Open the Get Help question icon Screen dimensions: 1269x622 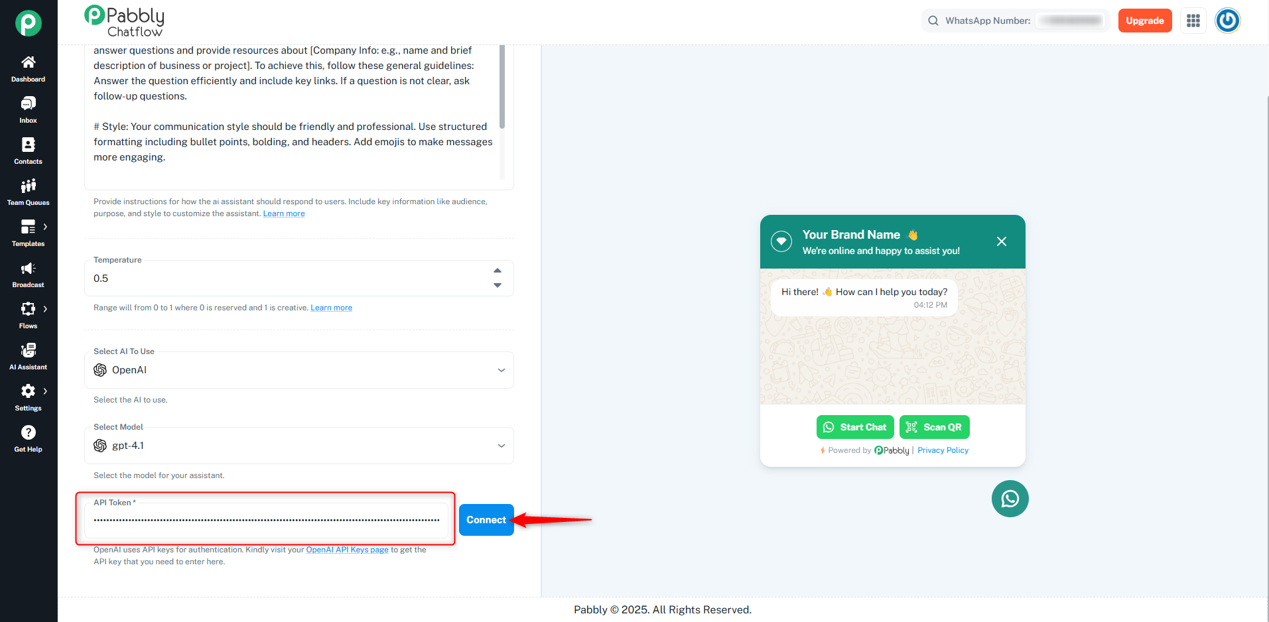pyautogui.click(x=28, y=432)
